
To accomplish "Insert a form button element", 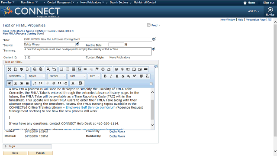I will point(145,69).
